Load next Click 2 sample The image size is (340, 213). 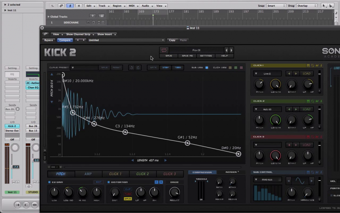296,109
